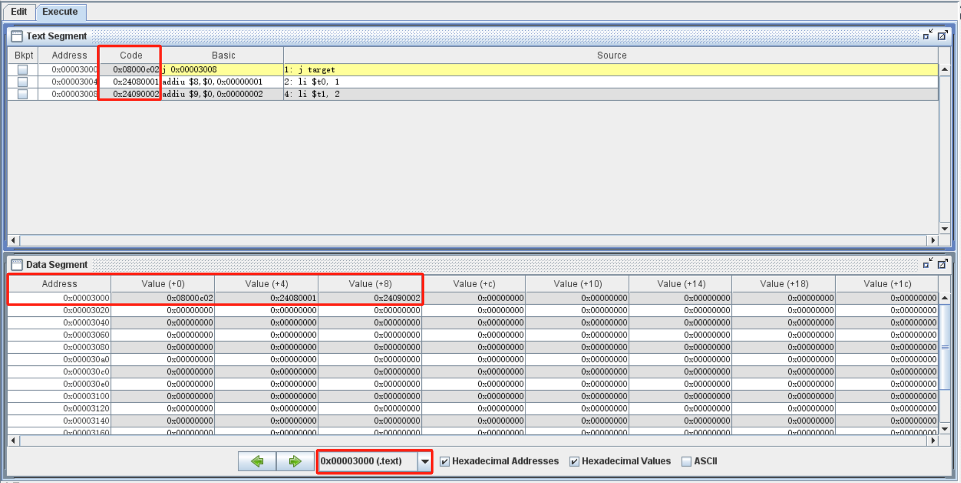961x483 pixels.
Task: Click the 0x00003000 (.text) combo box
Action: [x=367, y=462]
